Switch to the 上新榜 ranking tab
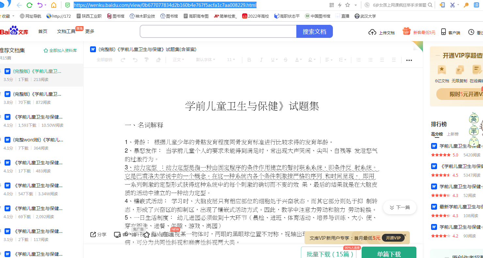Screen dimensions: 483x258 [453, 134]
